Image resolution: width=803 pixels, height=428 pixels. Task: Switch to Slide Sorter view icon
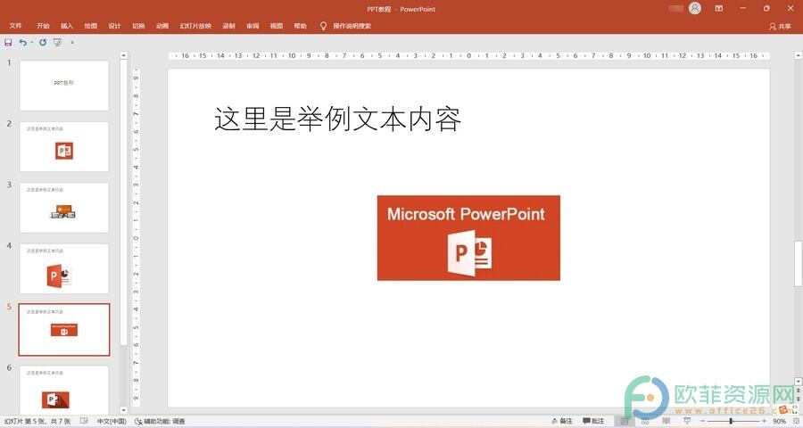click(645, 421)
